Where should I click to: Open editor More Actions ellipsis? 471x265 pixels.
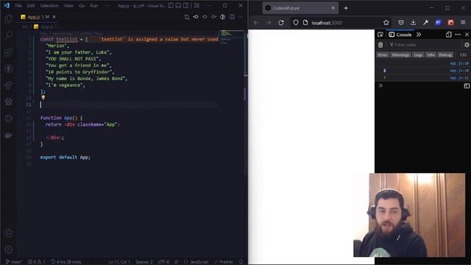[241, 17]
